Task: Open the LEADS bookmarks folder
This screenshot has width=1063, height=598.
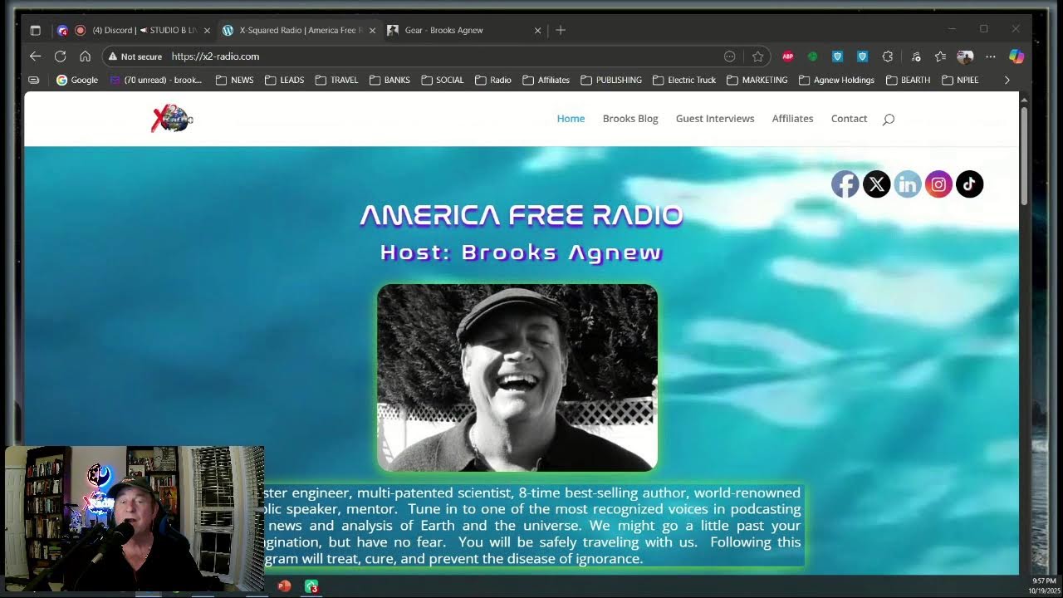Action: coord(284,80)
